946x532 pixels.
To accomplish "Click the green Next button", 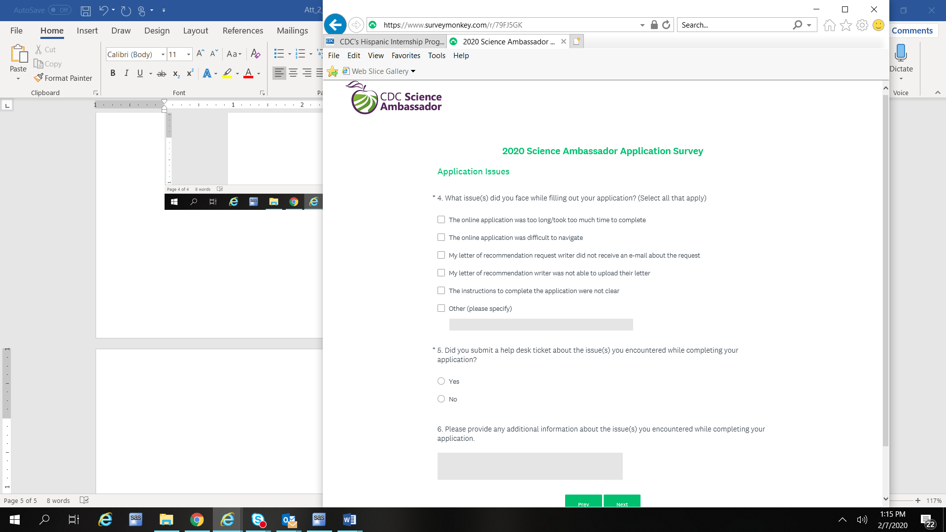I will click(622, 501).
